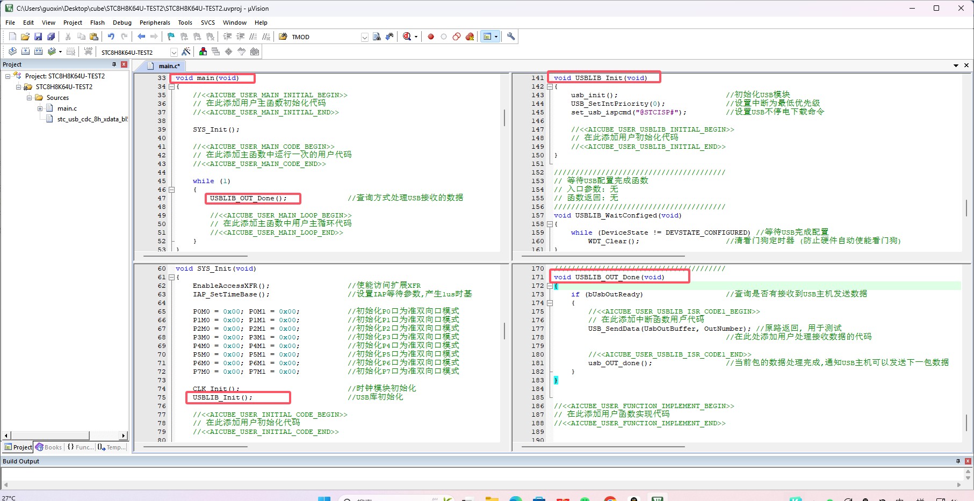
Task: Select the STC8H8K64U-TEST2 target in tree
Action: point(64,87)
